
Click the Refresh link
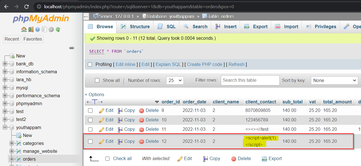coord(236,65)
